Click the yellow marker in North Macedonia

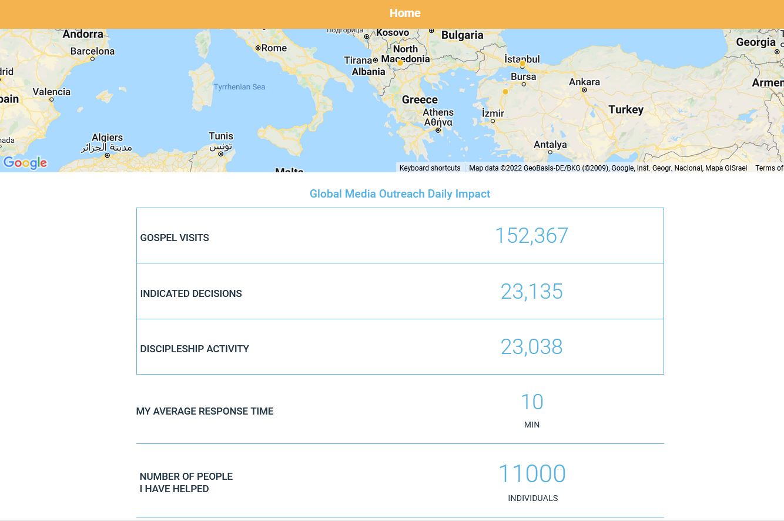[x=400, y=63]
